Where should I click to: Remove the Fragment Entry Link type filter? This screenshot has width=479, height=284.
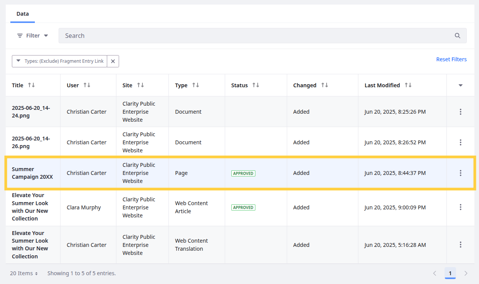(x=113, y=61)
